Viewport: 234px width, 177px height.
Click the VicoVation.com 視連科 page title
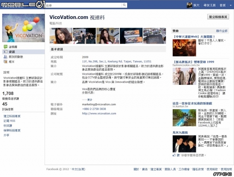pyautogui.click(x=77, y=17)
